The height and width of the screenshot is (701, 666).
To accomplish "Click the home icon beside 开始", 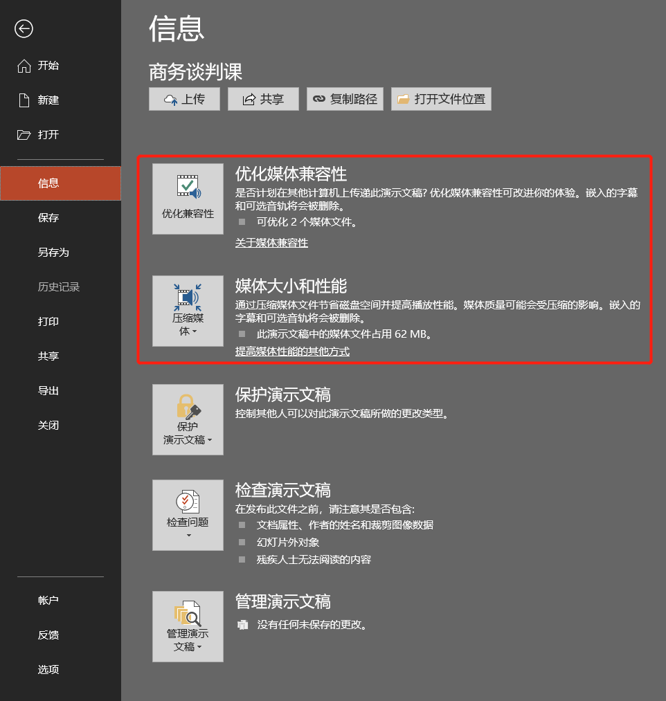I will [x=24, y=66].
